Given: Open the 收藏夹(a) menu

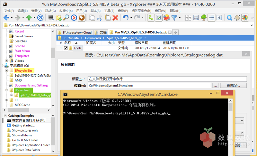Looking at the screenshot, I should pyautogui.click(x=66, y=11).
